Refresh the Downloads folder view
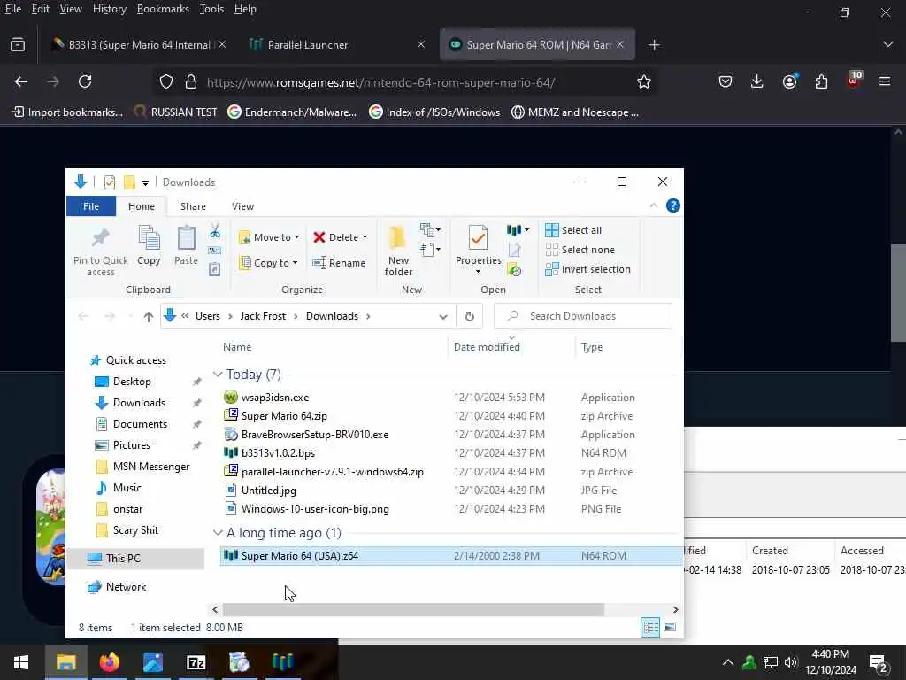 pos(470,316)
